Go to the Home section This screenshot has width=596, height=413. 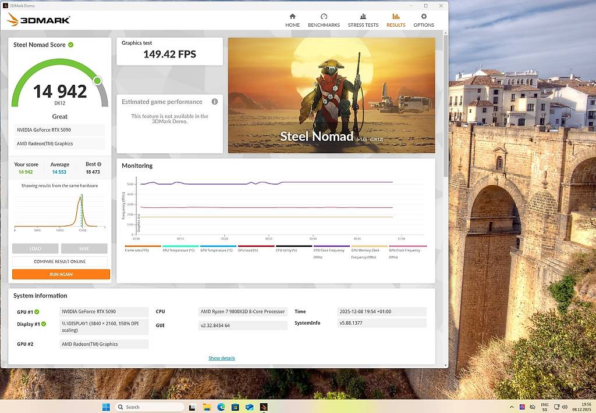[292, 20]
